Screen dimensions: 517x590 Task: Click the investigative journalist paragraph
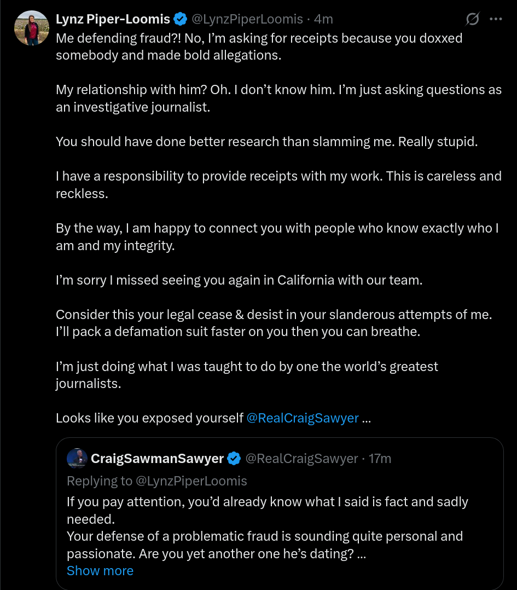coord(278,98)
